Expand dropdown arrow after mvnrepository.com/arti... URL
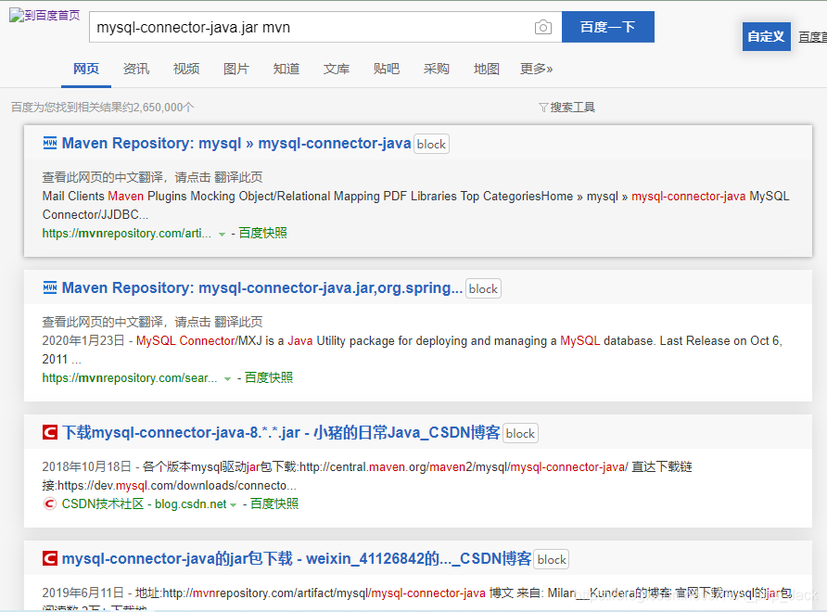Viewport: 827px width, 612px height. coord(222,234)
